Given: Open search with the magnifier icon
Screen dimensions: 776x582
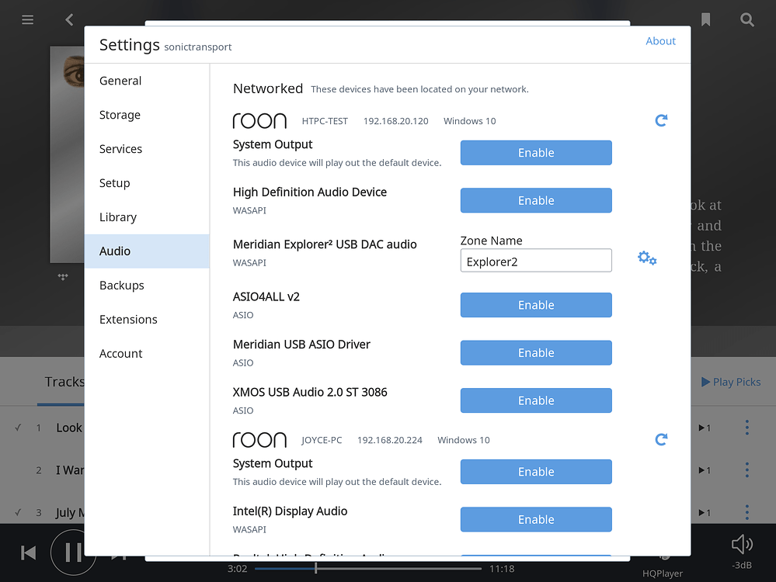Looking at the screenshot, I should [746, 19].
